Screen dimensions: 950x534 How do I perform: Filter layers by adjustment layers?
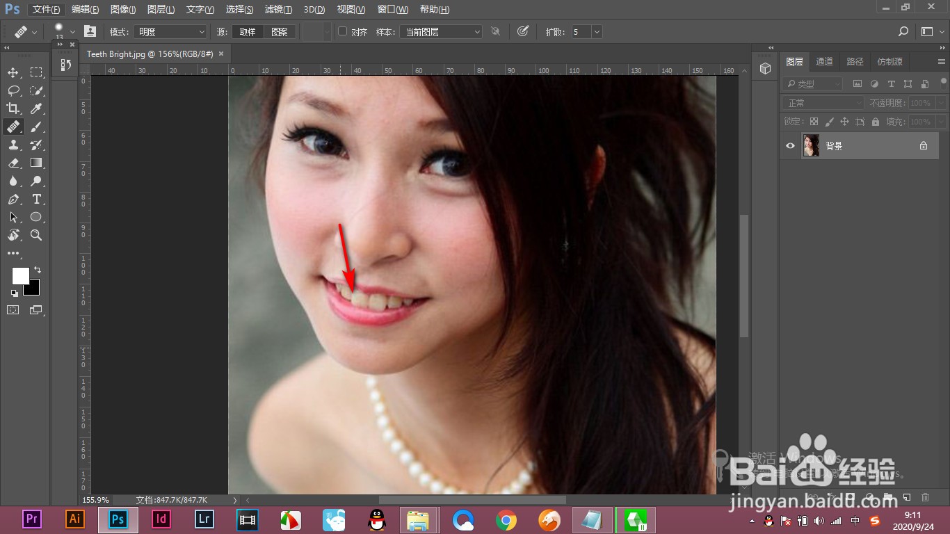pyautogui.click(x=874, y=83)
